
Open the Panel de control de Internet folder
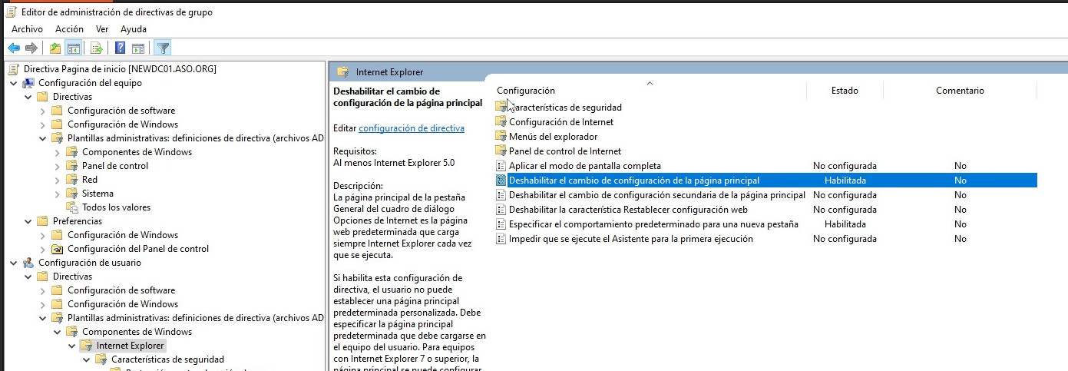[x=564, y=151]
